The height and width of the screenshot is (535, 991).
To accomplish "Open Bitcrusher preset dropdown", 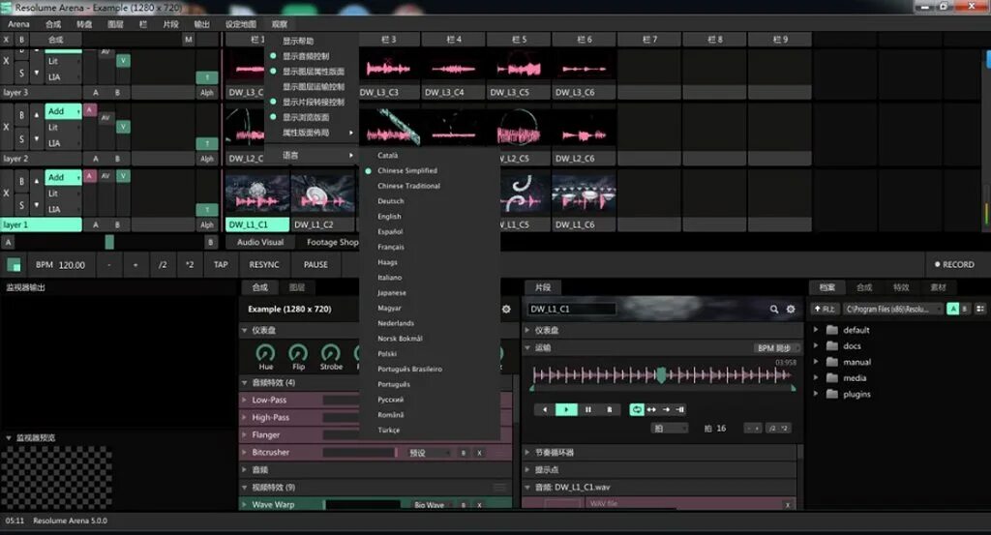I will (428, 453).
